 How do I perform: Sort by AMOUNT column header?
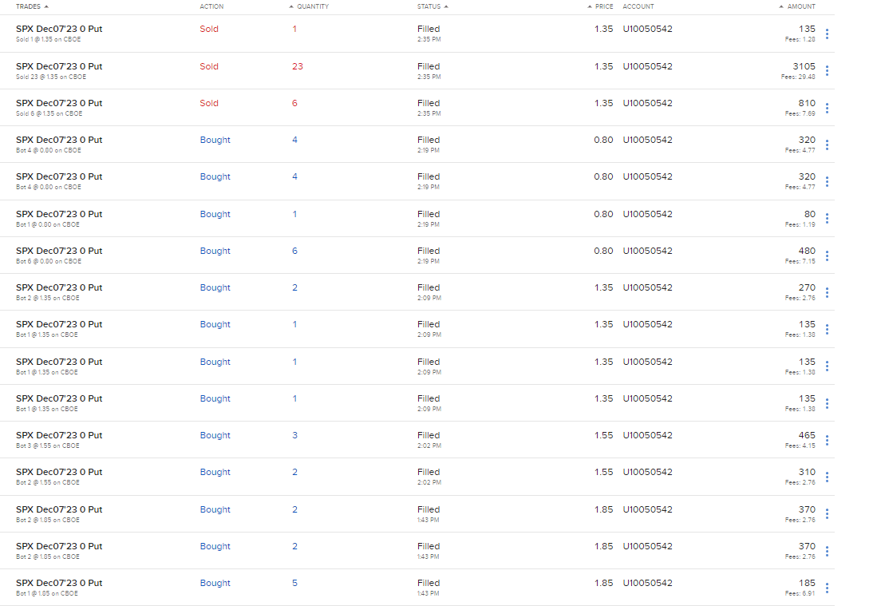800,6
